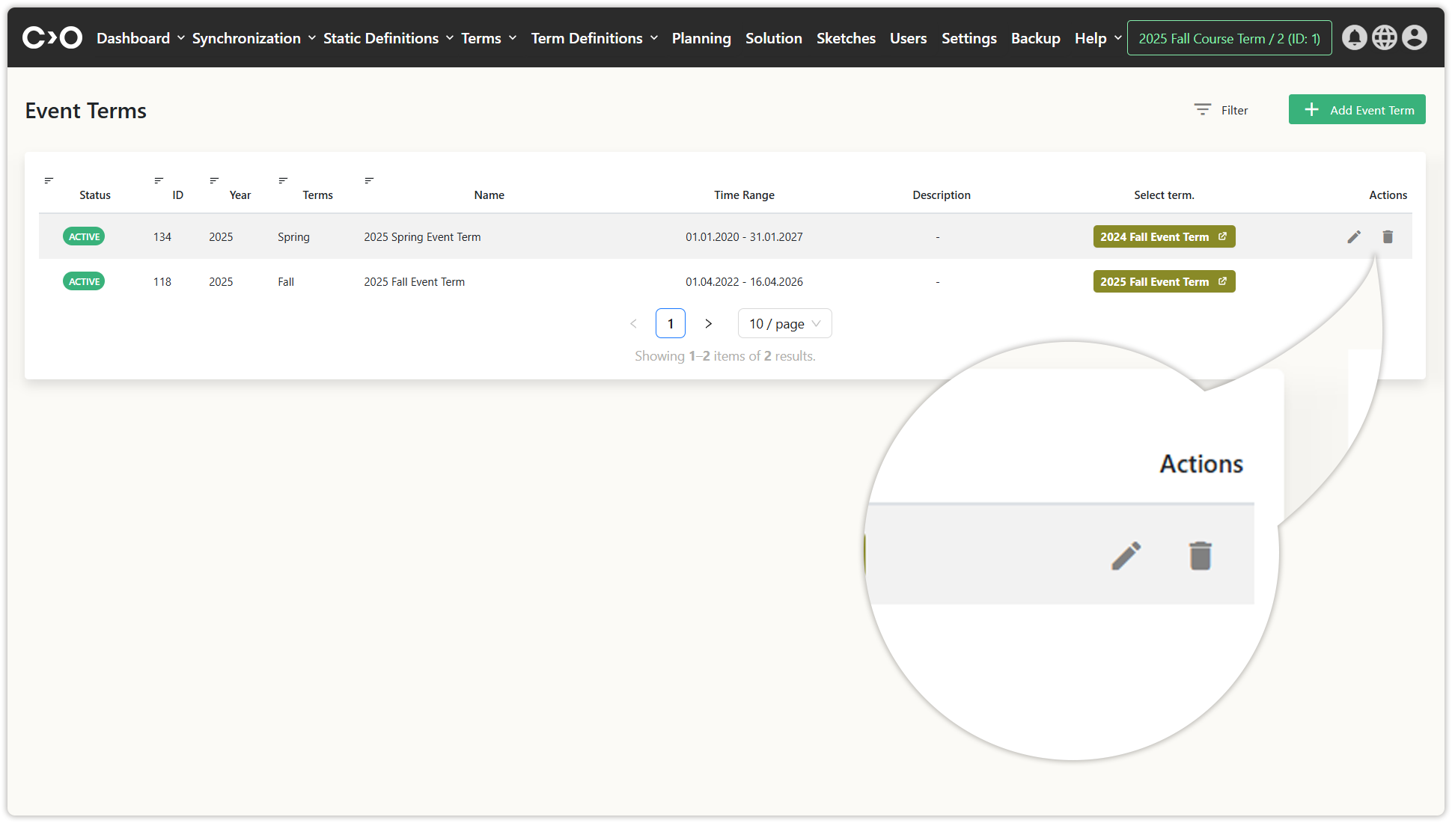Image resolution: width=1452 pixels, height=823 pixels.
Task: Open the current term selector 2025 Fall Course Term
Action: pos(1229,38)
